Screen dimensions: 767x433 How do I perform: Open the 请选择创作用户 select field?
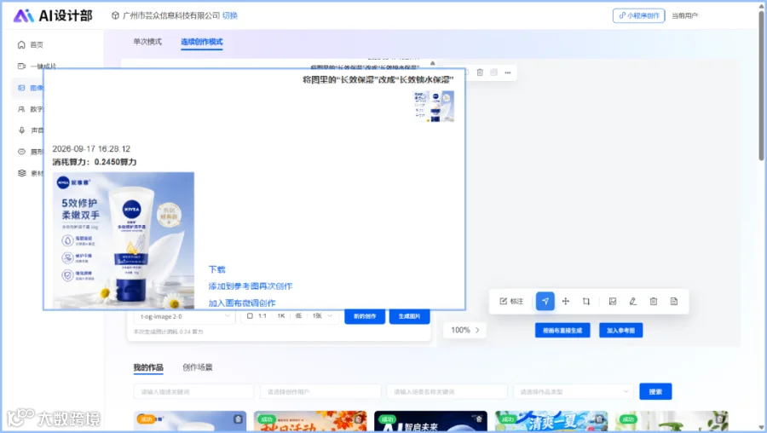[320, 391]
